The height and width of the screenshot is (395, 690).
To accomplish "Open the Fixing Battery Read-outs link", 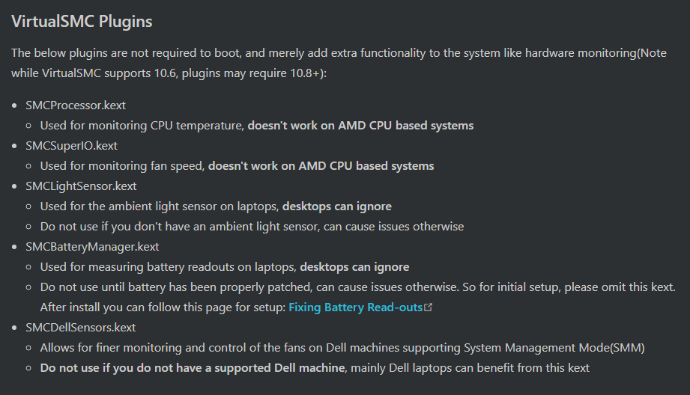I will pos(355,307).
